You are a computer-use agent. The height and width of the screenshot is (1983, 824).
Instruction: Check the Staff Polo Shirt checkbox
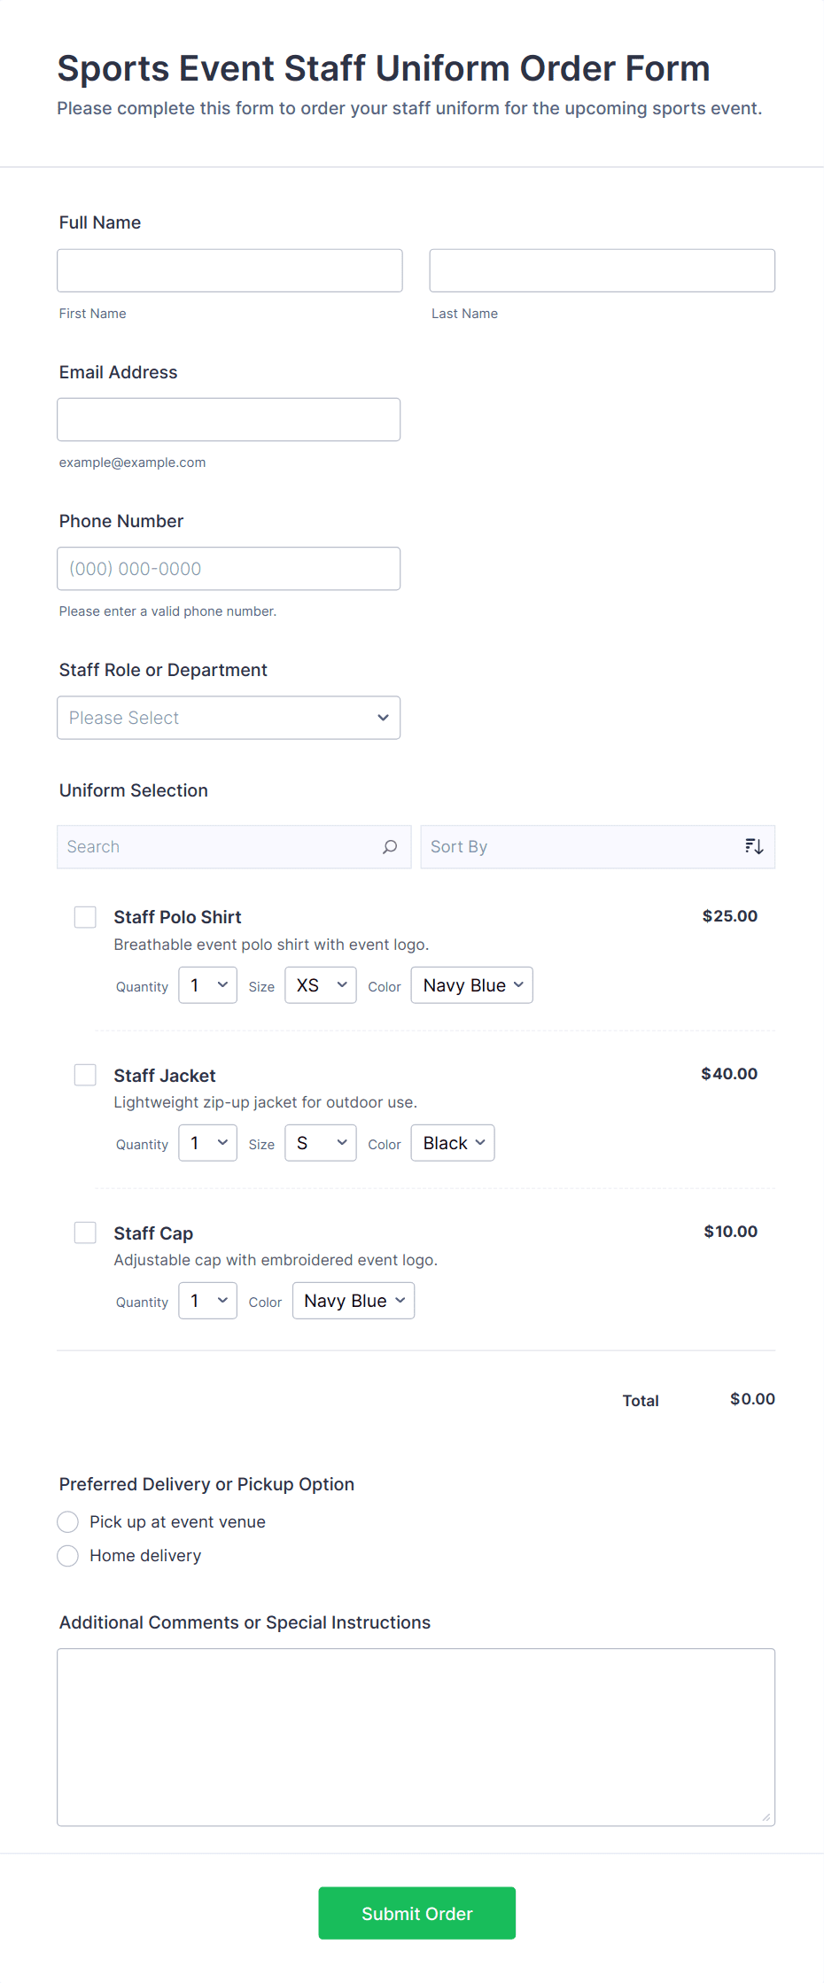pos(85,917)
